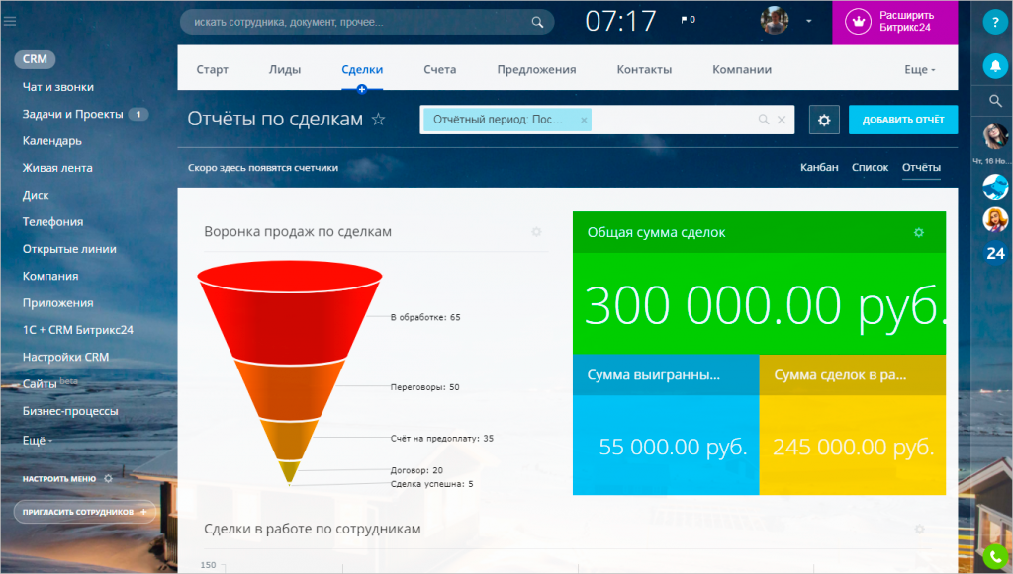Expand the Еще dropdown in CRM tabs
Screen dimensions: 1013x574
click(919, 70)
